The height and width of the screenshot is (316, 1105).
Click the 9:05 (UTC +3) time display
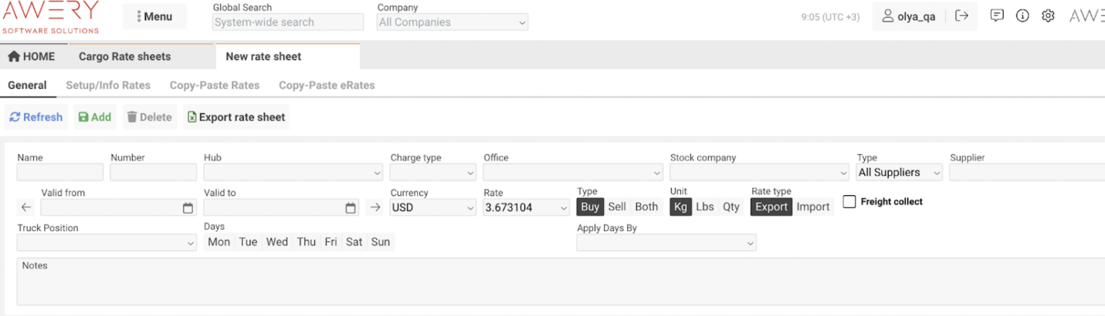pyautogui.click(x=830, y=17)
